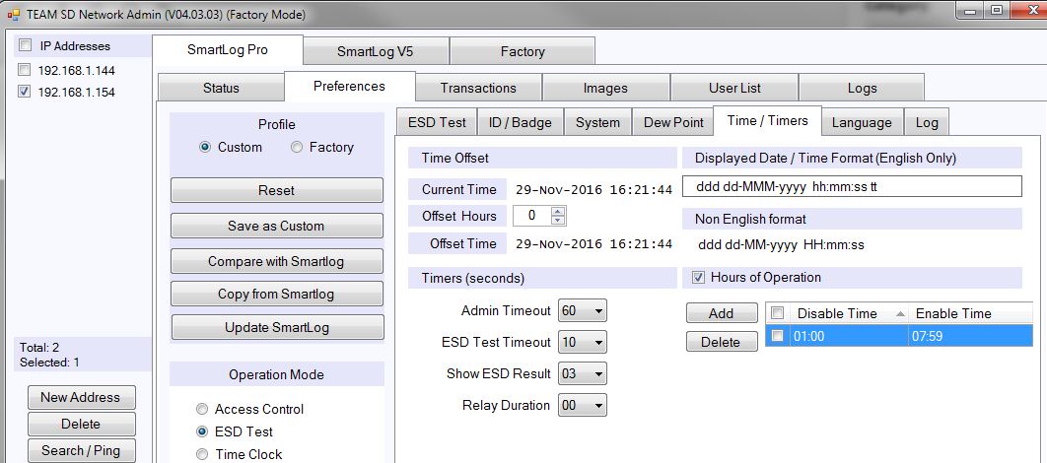
Task: Open the Images tab
Action: [x=605, y=88]
